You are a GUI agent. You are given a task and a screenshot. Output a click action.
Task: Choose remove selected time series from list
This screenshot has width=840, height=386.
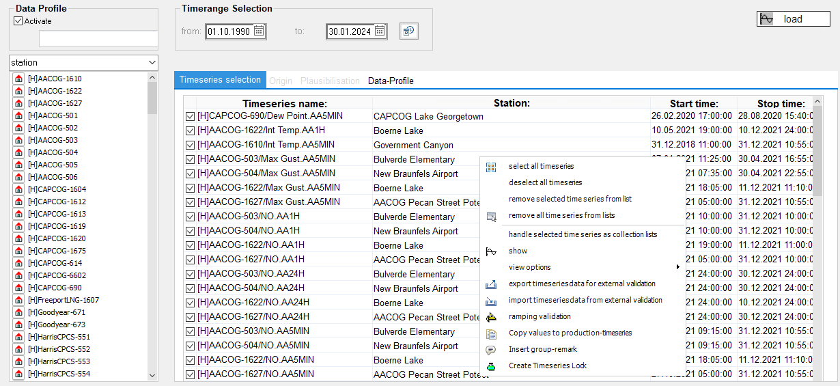click(570, 199)
